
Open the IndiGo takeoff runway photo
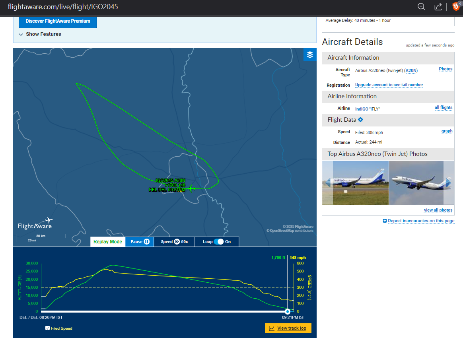click(x=356, y=183)
